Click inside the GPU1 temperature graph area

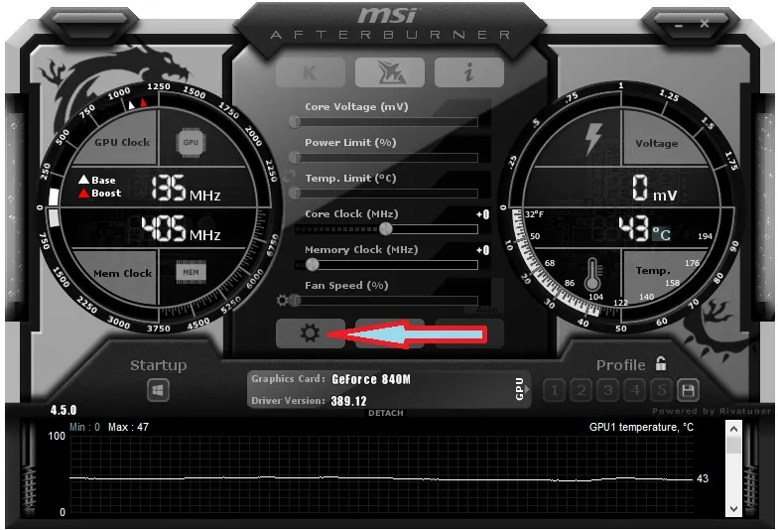(x=381, y=474)
